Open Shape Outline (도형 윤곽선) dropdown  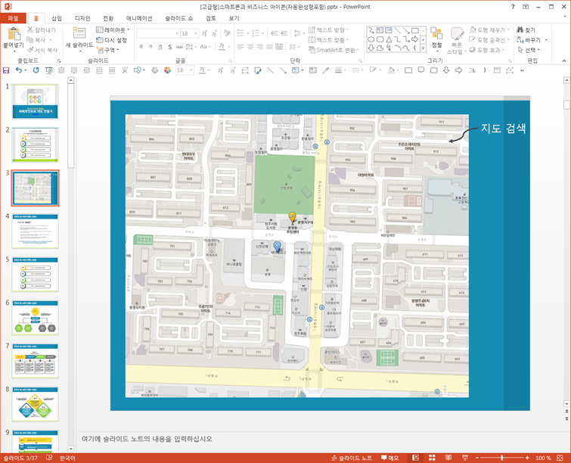point(489,39)
